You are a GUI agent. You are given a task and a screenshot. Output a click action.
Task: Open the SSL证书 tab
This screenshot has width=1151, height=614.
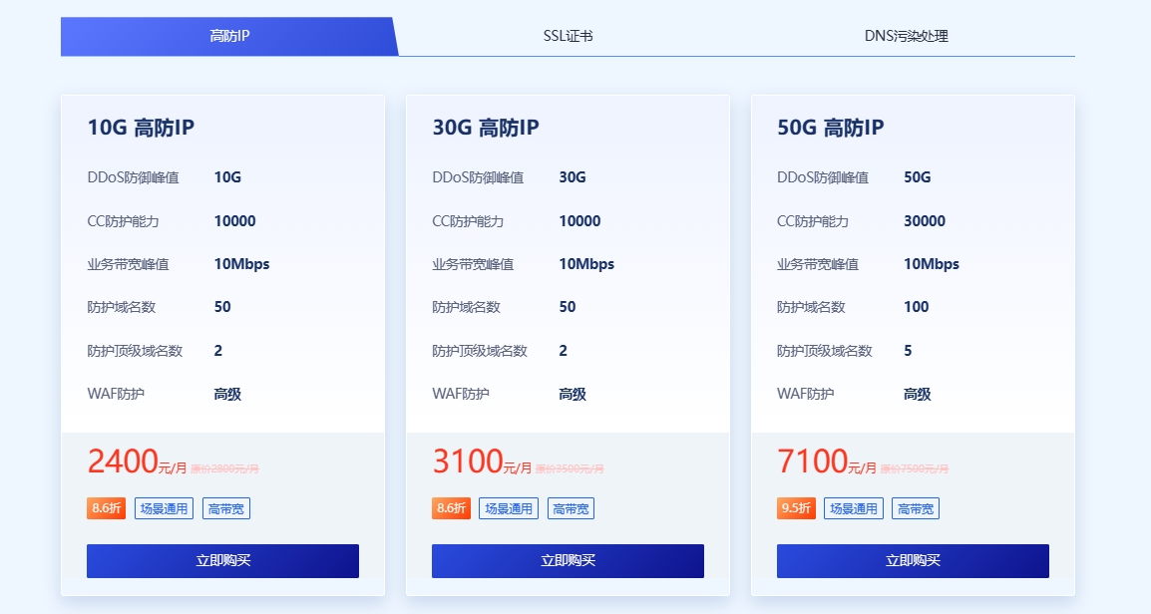(x=568, y=36)
